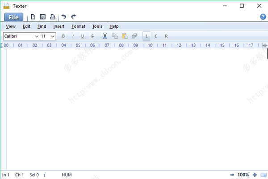The height and width of the screenshot is (179, 268).
Task: Toggle strikethrough formatting
Action: coord(92,36)
